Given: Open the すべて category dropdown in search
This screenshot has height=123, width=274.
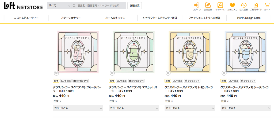Looking at the screenshot, I should 59,6.
